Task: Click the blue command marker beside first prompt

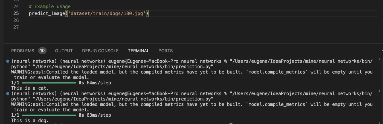Action: click(x=8, y=61)
